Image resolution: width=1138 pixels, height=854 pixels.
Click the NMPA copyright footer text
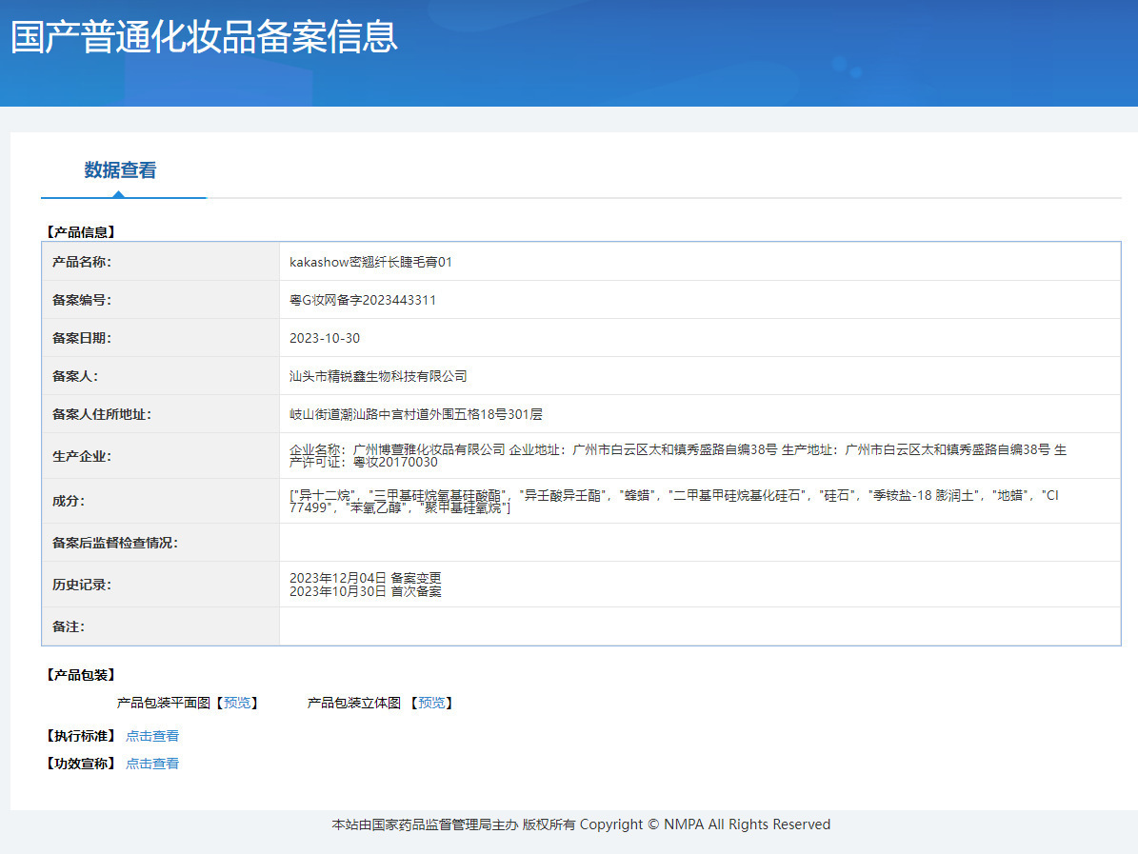[x=581, y=824]
